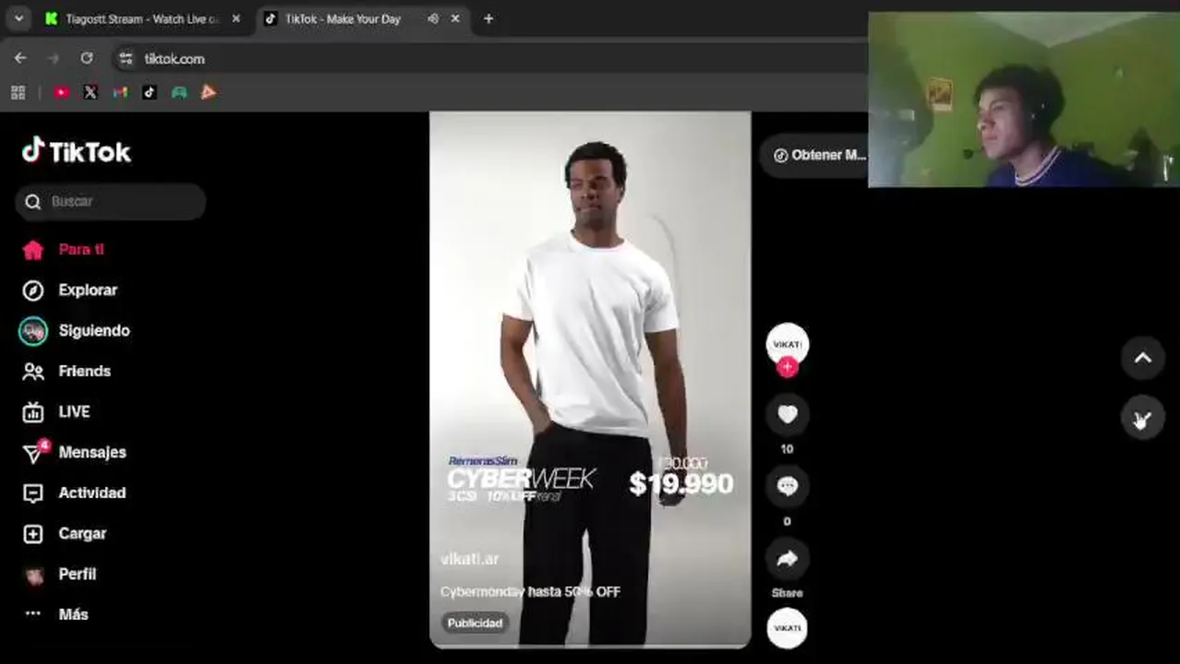
Task: Open the TikTok bookmark icon
Action: (x=150, y=92)
